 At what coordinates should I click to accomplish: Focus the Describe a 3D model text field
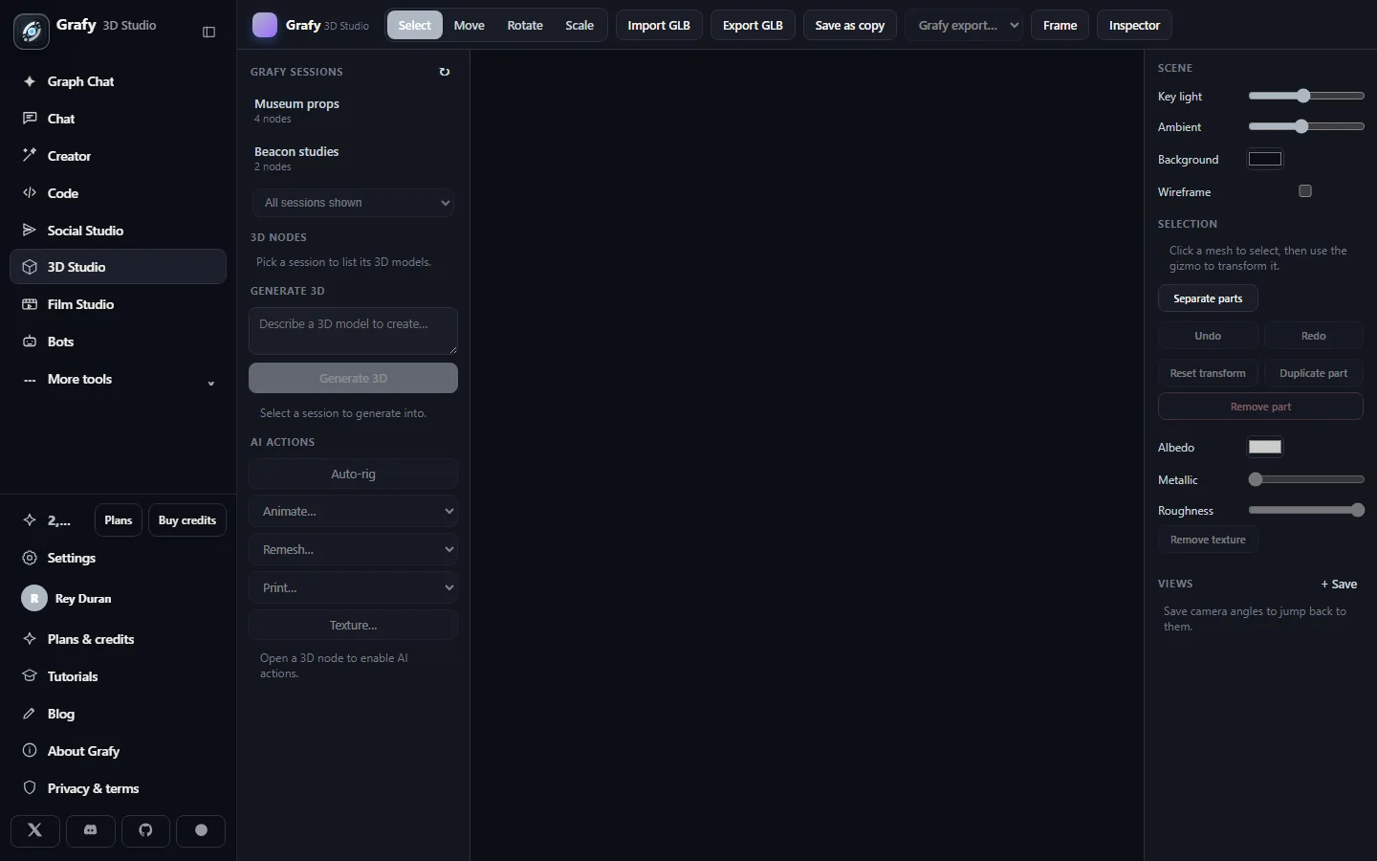click(x=354, y=331)
